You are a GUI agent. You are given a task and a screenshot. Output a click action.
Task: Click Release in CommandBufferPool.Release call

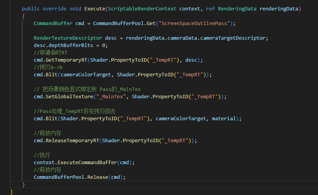(98, 177)
